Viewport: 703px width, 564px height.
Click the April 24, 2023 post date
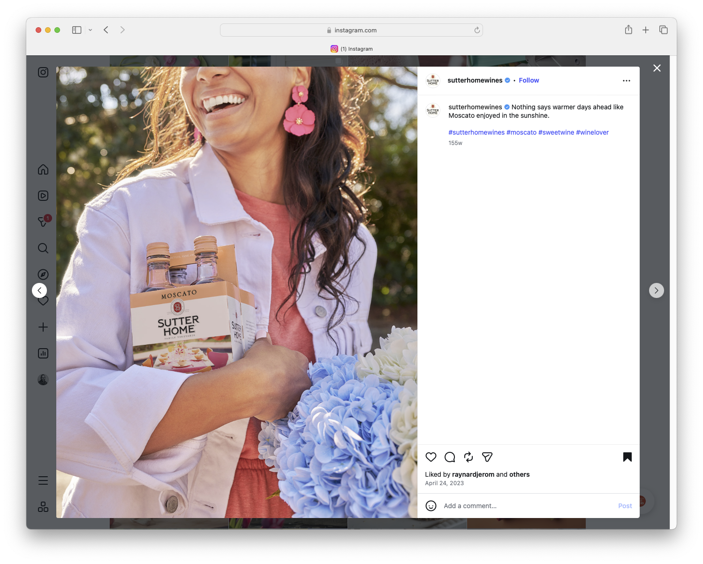[x=445, y=483]
